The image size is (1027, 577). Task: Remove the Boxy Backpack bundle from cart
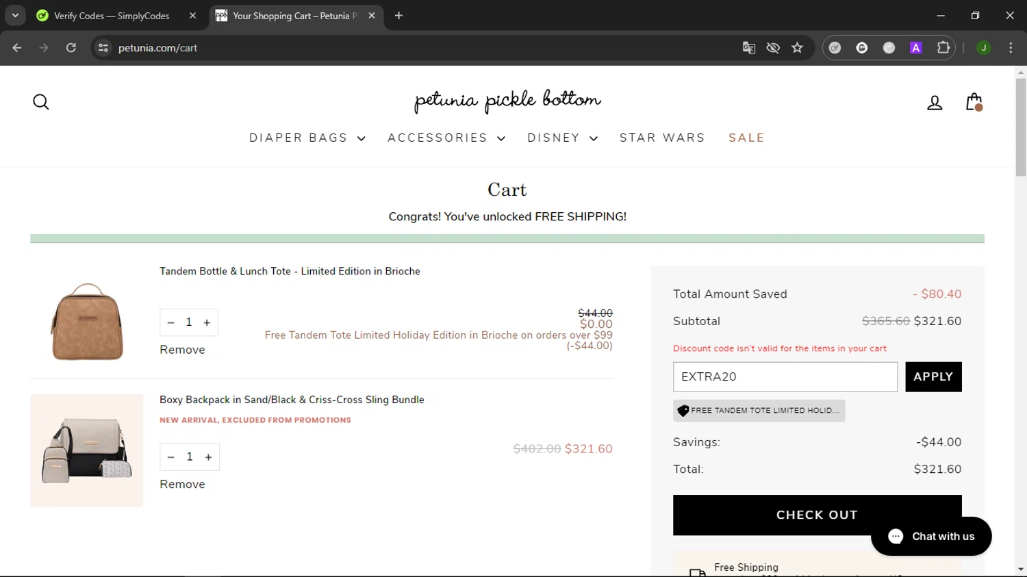pos(182,485)
